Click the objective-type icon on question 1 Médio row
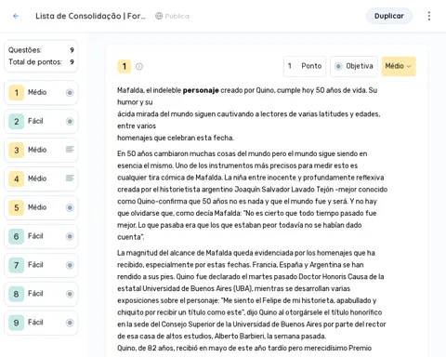The width and height of the screenshot is (446, 357). 70,92
